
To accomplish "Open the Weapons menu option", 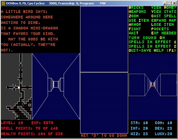I will (137, 12).
